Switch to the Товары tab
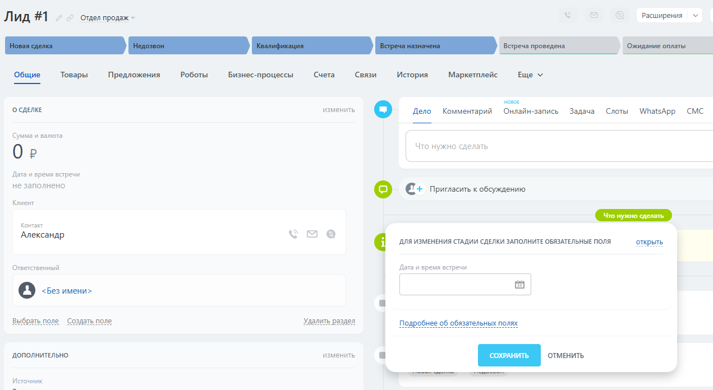 click(74, 75)
